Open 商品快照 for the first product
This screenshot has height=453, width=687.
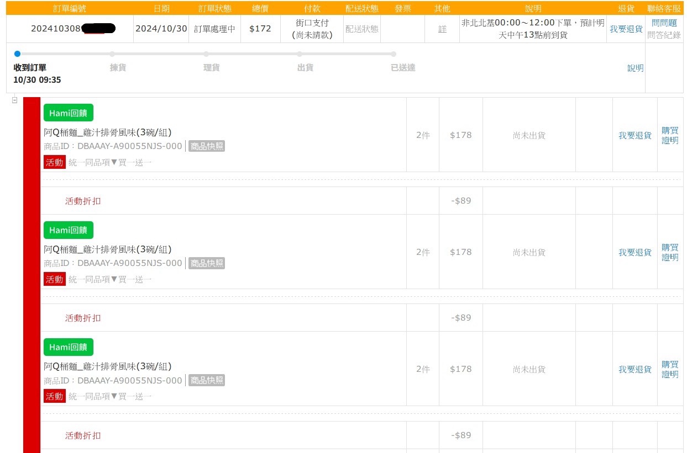tap(207, 146)
